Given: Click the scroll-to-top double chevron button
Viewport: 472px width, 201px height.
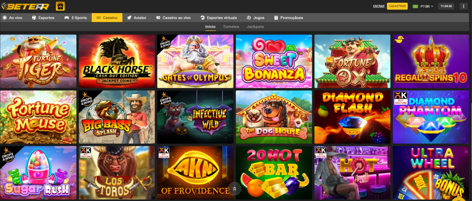Looking at the screenshot, I should click(235, 189).
